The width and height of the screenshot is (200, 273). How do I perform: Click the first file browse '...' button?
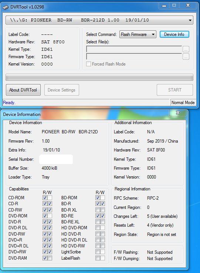[x=186, y=49]
